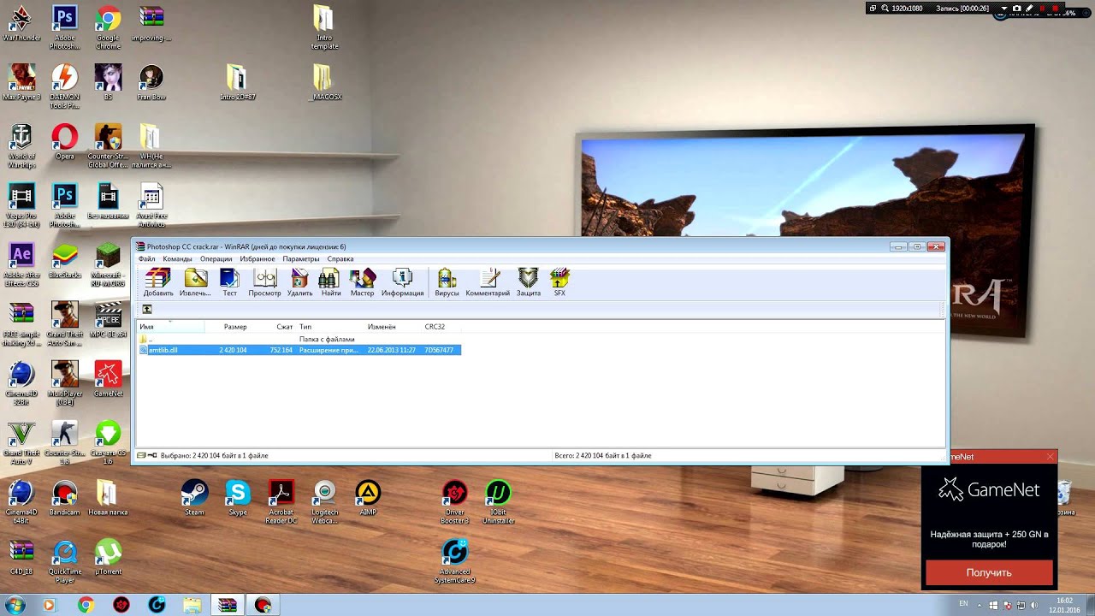Select the Max Payne 3 desktop shortcut
Viewport: 1095px width, 616px height.
pos(21,82)
